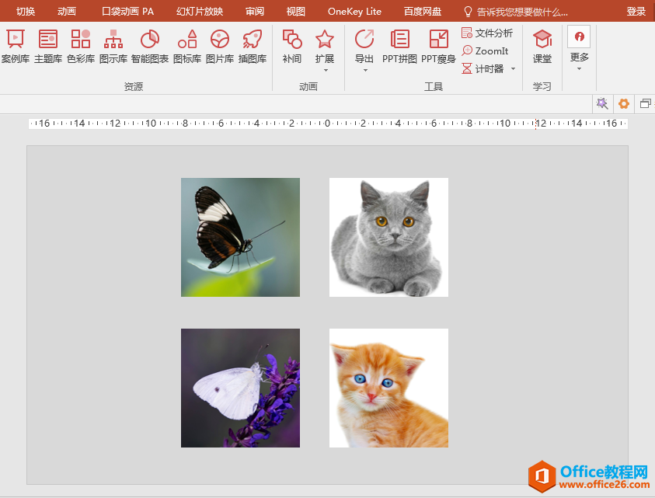
Task: Click the 登录 login button
Action: (636, 11)
